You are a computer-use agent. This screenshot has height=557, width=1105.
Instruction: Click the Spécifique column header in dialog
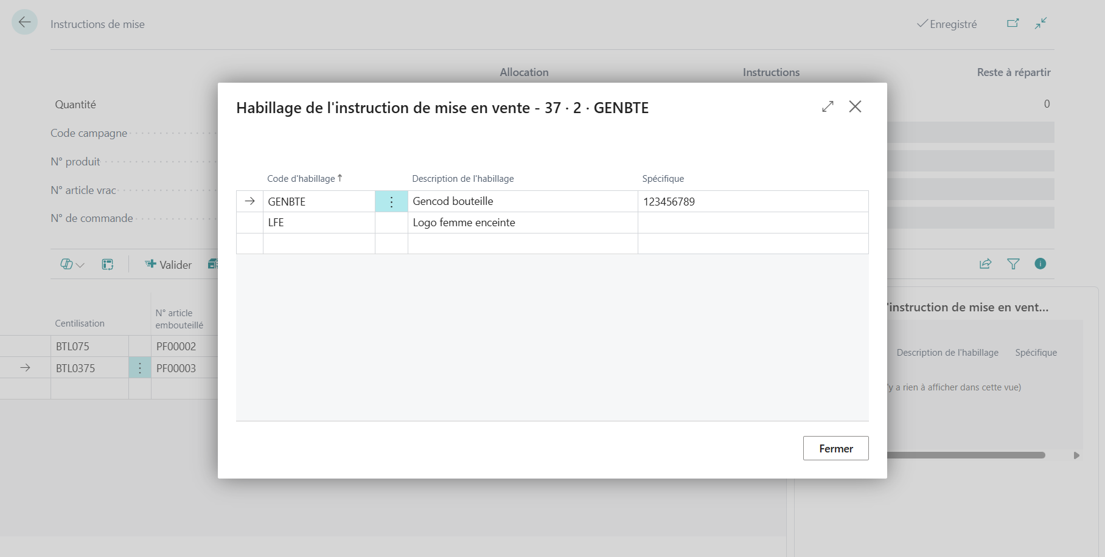[663, 178]
